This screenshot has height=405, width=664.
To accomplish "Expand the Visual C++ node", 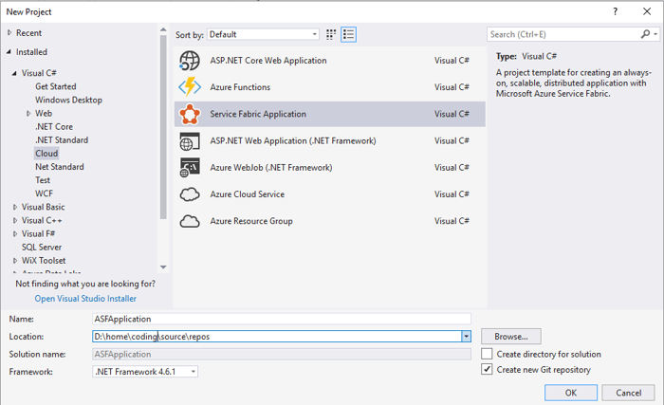I will [x=15, y=220].
